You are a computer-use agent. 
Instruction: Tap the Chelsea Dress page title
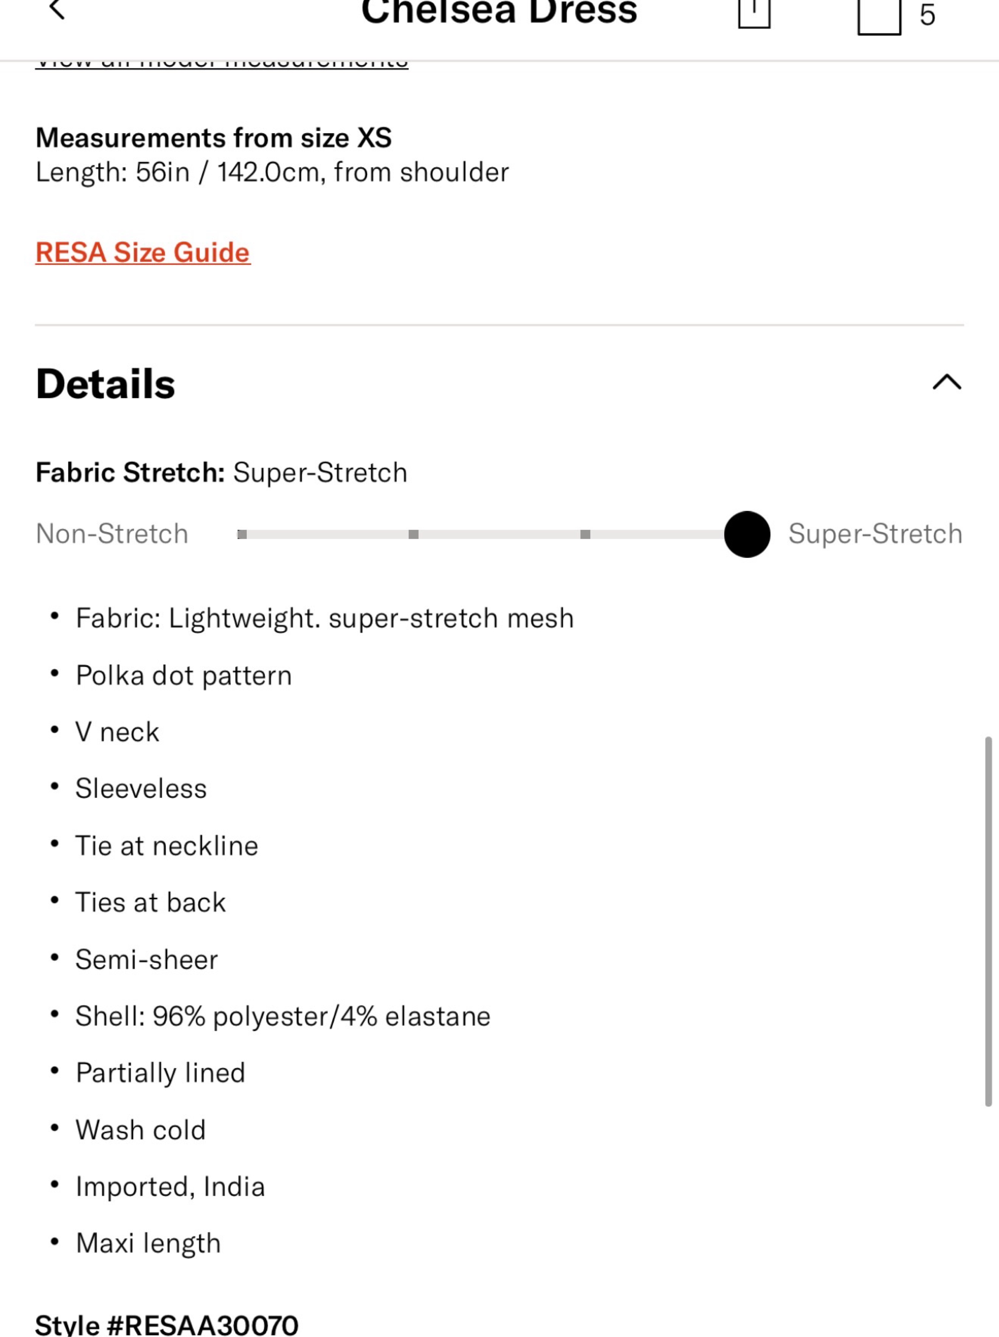click(x=499, y=12)
